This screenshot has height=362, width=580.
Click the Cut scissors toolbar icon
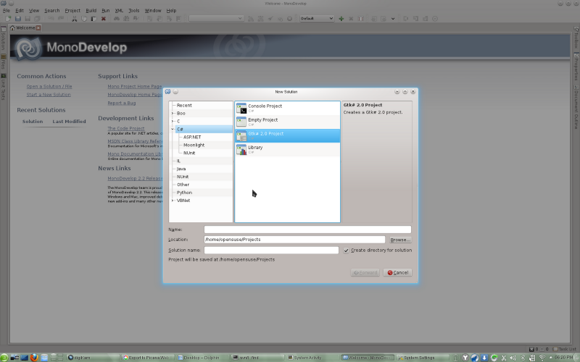(75, 19)
